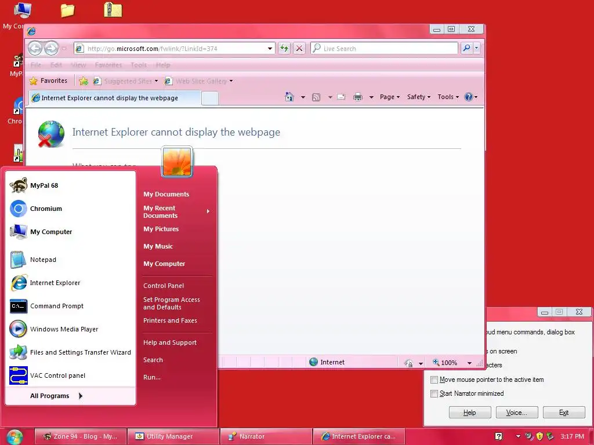Image resolution: width=594 pixels, height=445 pixels.
Task: Click the Favorites button with star
Action: (x=49, y=81)
